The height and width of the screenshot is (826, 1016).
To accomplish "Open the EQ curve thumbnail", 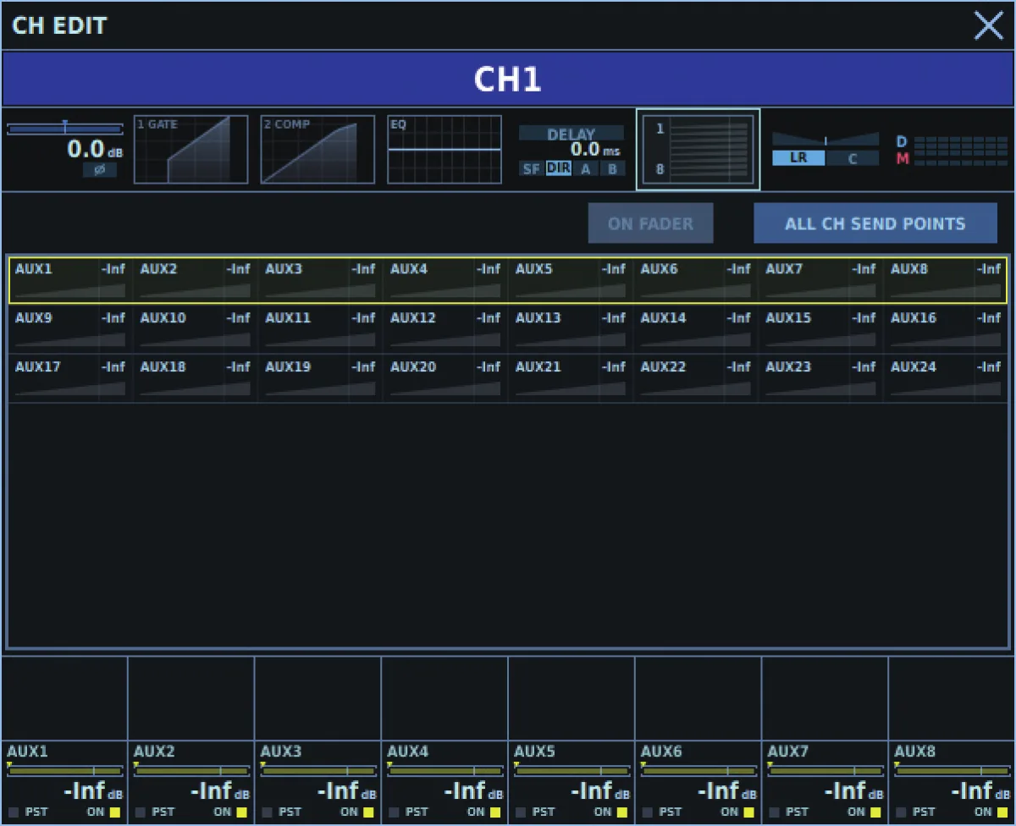I will pos(444,150).
